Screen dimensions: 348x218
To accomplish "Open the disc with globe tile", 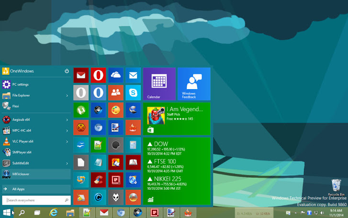I will (x=133, y=180).
